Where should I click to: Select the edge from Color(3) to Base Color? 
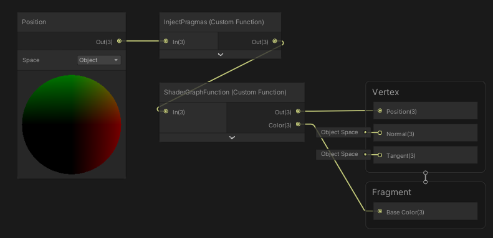340,168
